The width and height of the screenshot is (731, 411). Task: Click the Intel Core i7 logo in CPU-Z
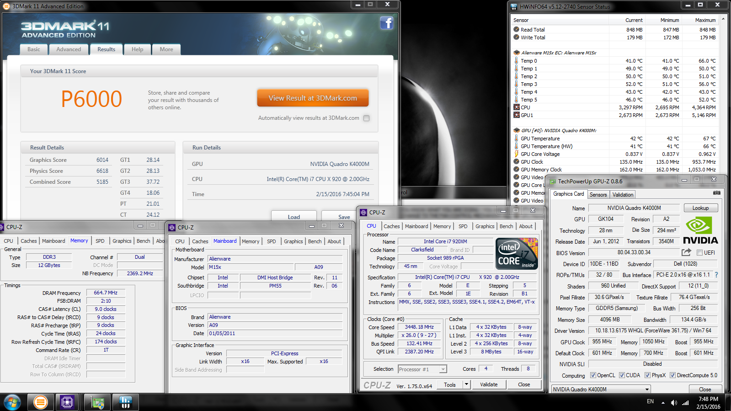point(517,254)
